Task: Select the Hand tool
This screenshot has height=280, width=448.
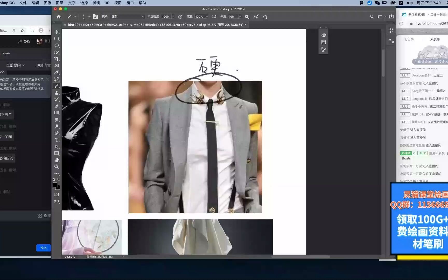Action: pos(57,160)
